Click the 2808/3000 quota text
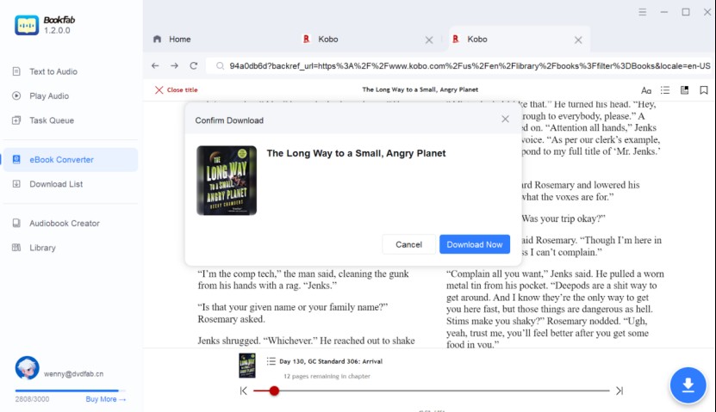The width and height of the screenshot is (716, 412). (x=32, y=399)
